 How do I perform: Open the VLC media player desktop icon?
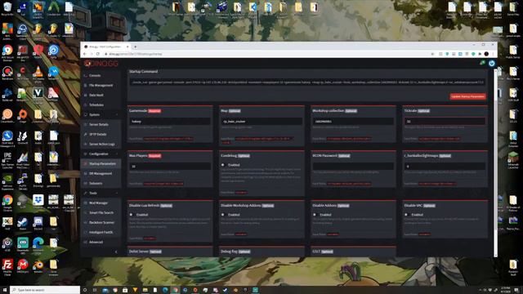tap(38, 73)
